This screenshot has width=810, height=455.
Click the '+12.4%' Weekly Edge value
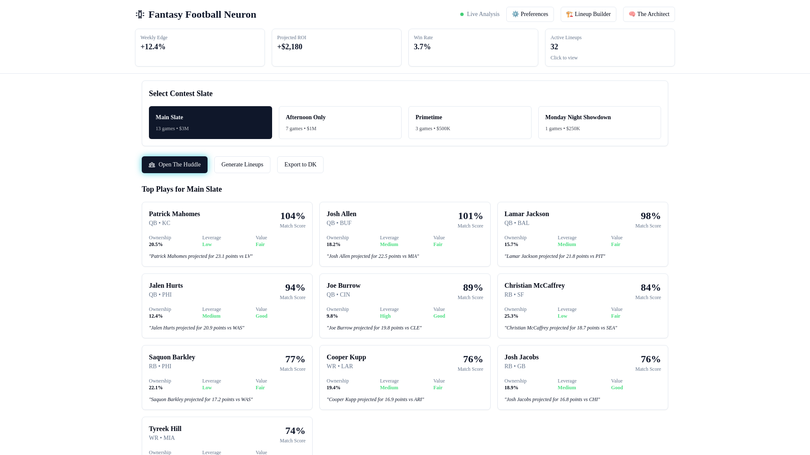point(153,47)
